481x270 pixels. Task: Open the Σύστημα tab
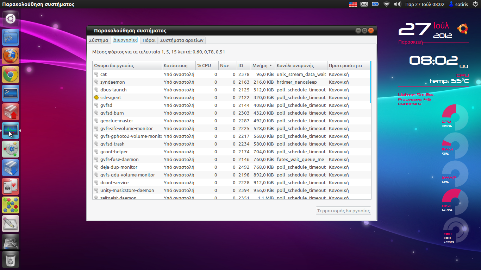pyautogui.click(x=99, y=40)
